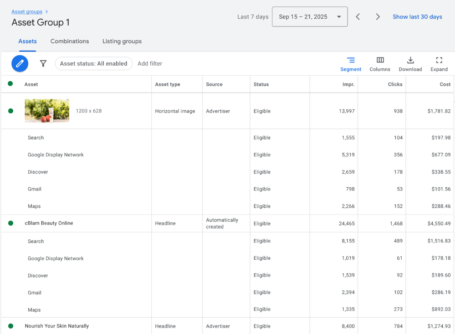Click the Download icon
The image size is (455, 334).
(x=410, y=64)
